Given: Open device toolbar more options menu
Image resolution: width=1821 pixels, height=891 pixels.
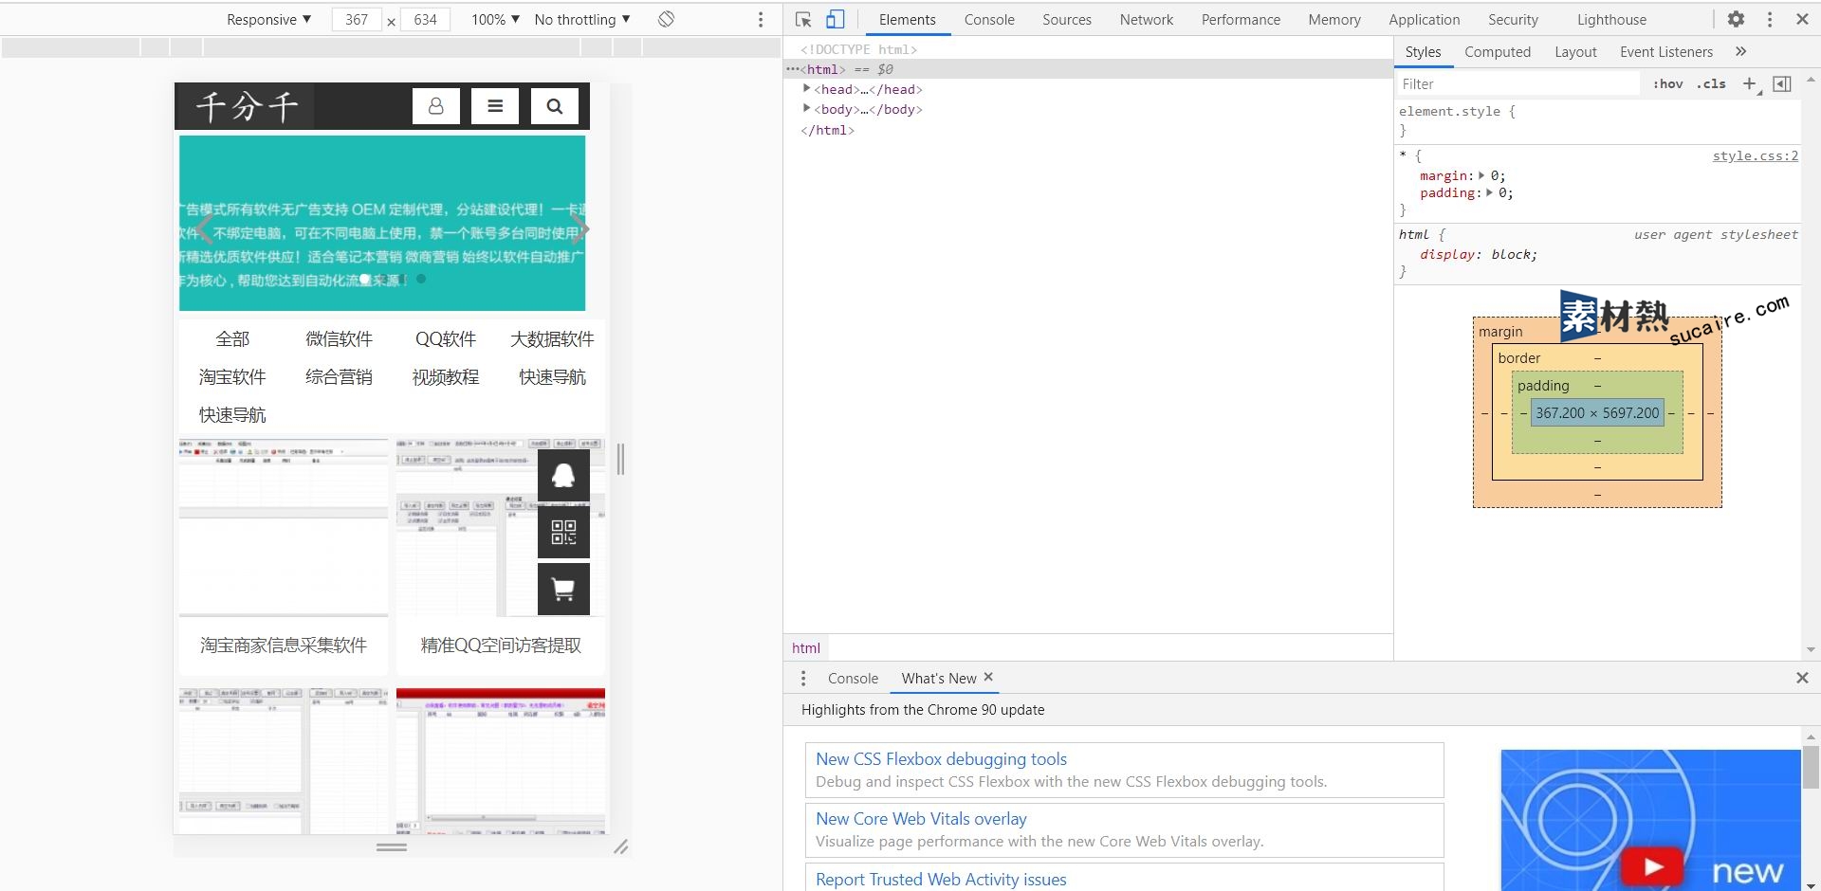Looking at the screenshot, I should pos(760,19).
